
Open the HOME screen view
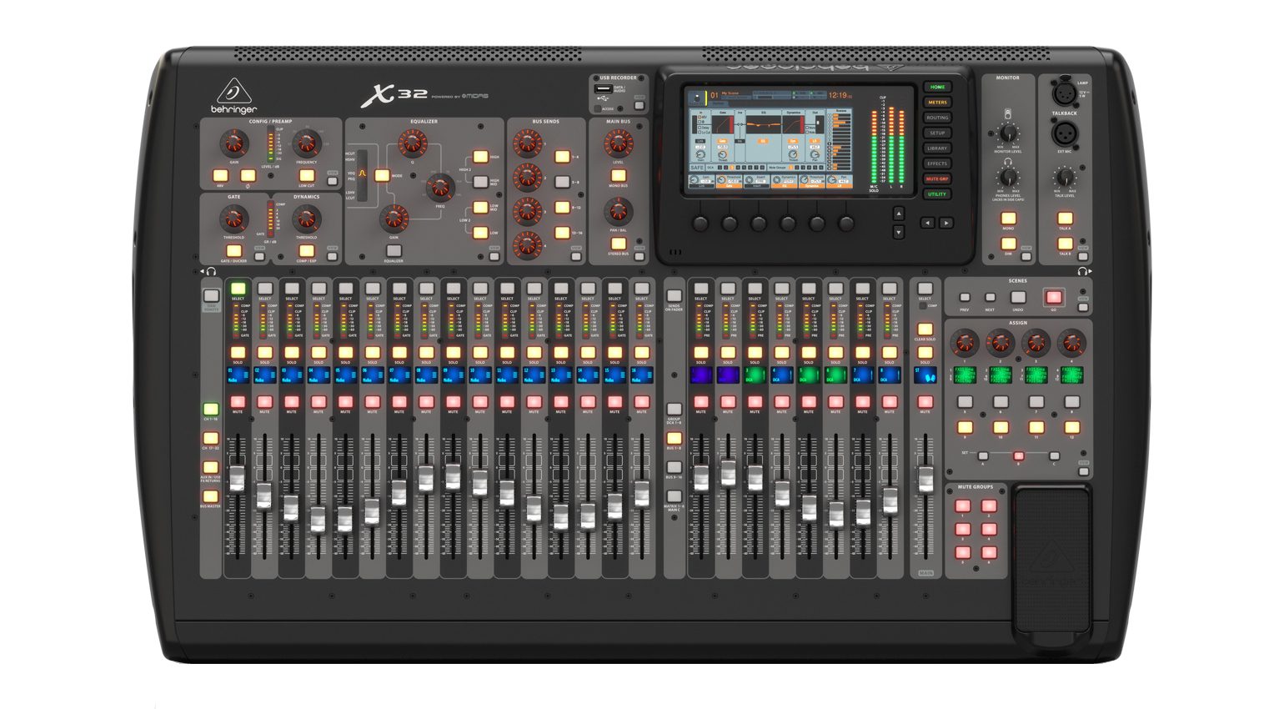point(937,87)
